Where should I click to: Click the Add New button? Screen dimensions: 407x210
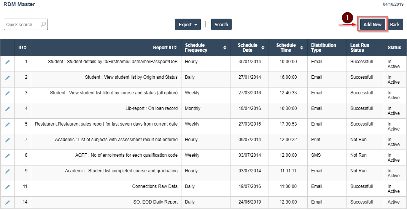[x=372, y=24]
